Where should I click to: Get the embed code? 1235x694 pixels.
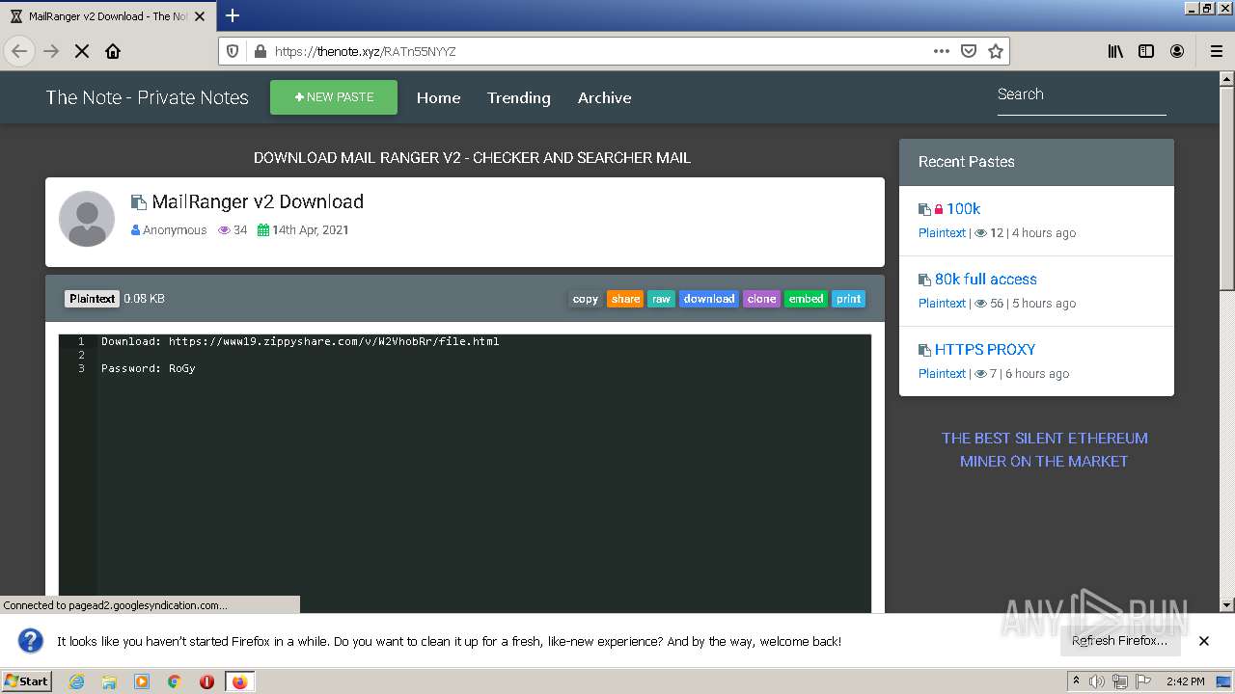[x=806, y=299]
